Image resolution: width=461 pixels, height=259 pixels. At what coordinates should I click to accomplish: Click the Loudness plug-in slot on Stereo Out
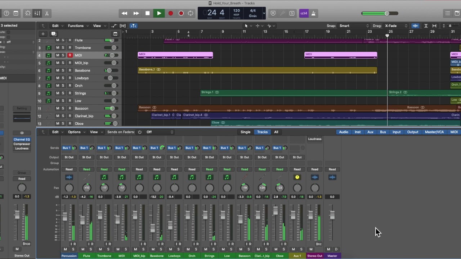(x=314, y=139)
